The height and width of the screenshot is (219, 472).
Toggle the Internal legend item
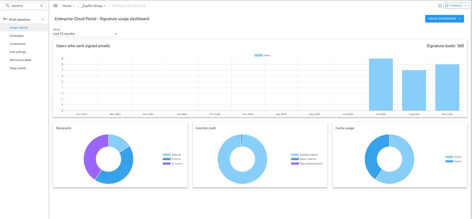(x=172, y=155)
